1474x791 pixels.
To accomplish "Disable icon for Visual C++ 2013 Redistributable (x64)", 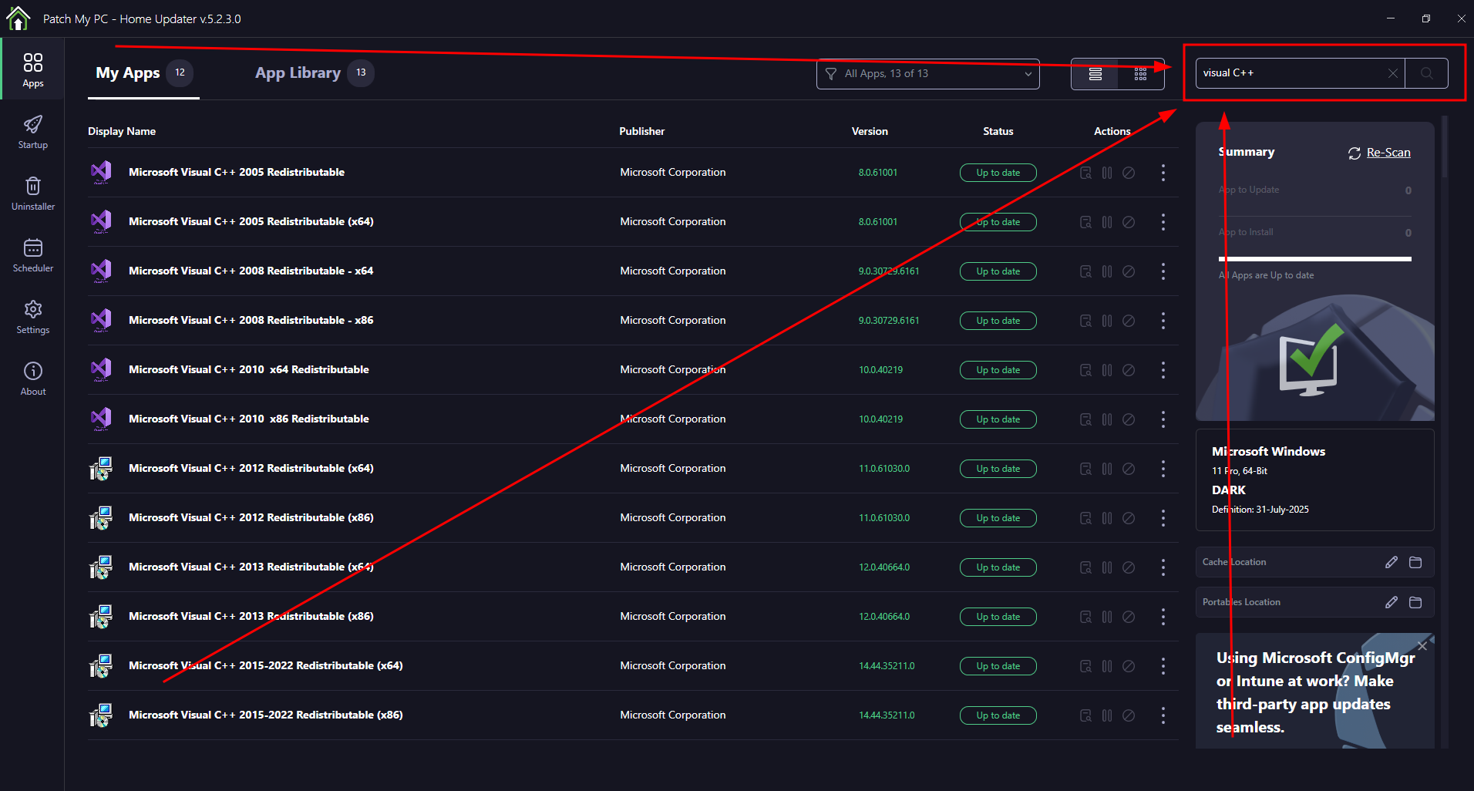I will (1129, 567).
